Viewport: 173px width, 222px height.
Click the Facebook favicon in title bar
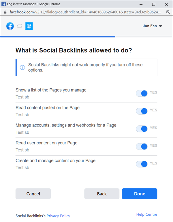coord(4,4)
